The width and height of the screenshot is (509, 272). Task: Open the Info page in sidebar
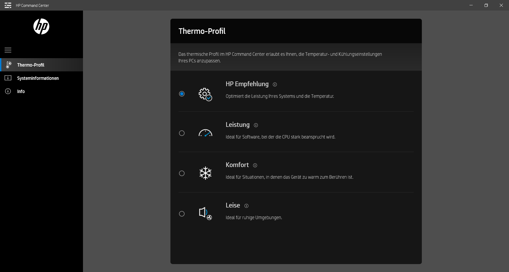point(21,91)
